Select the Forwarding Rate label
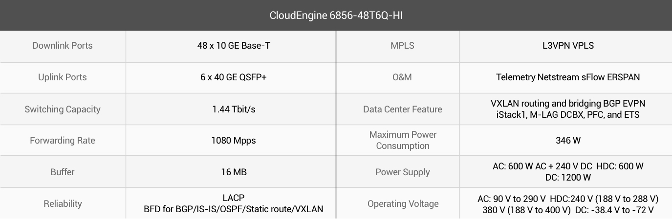The image size is (672, 219). coord(63,141)
